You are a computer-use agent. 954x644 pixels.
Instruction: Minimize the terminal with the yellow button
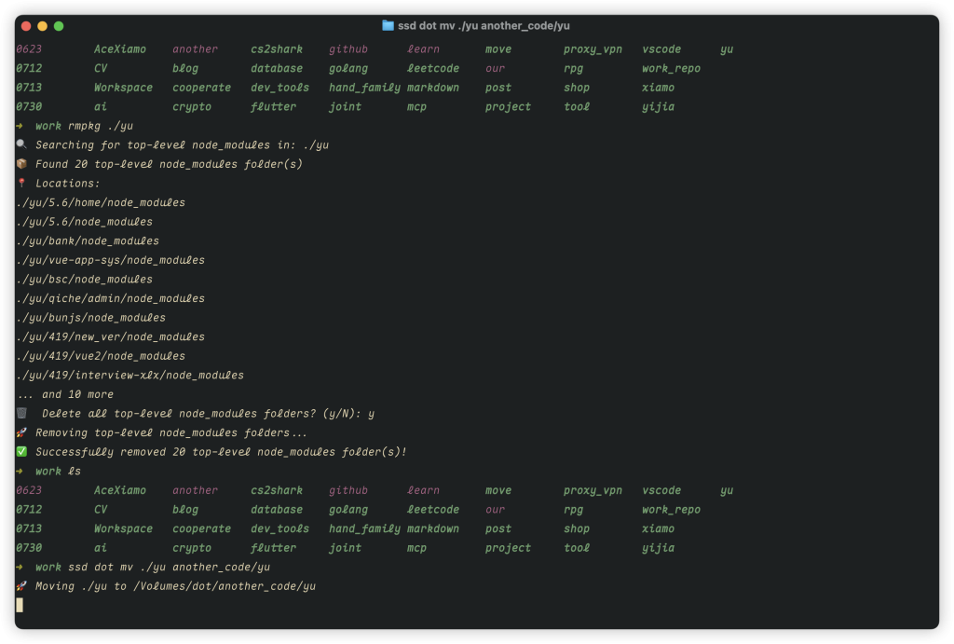point(42,26)
